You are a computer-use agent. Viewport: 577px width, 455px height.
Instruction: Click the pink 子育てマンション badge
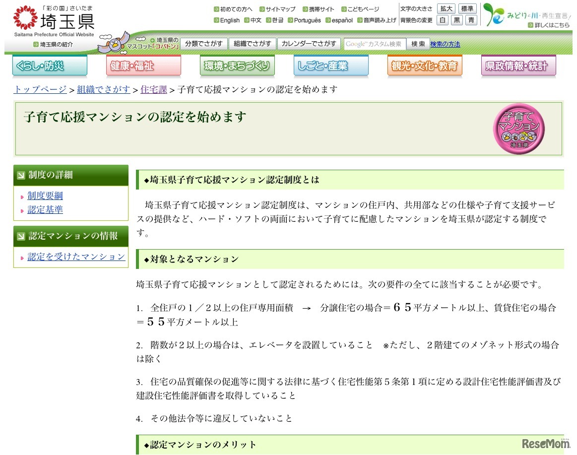[519, 129]
